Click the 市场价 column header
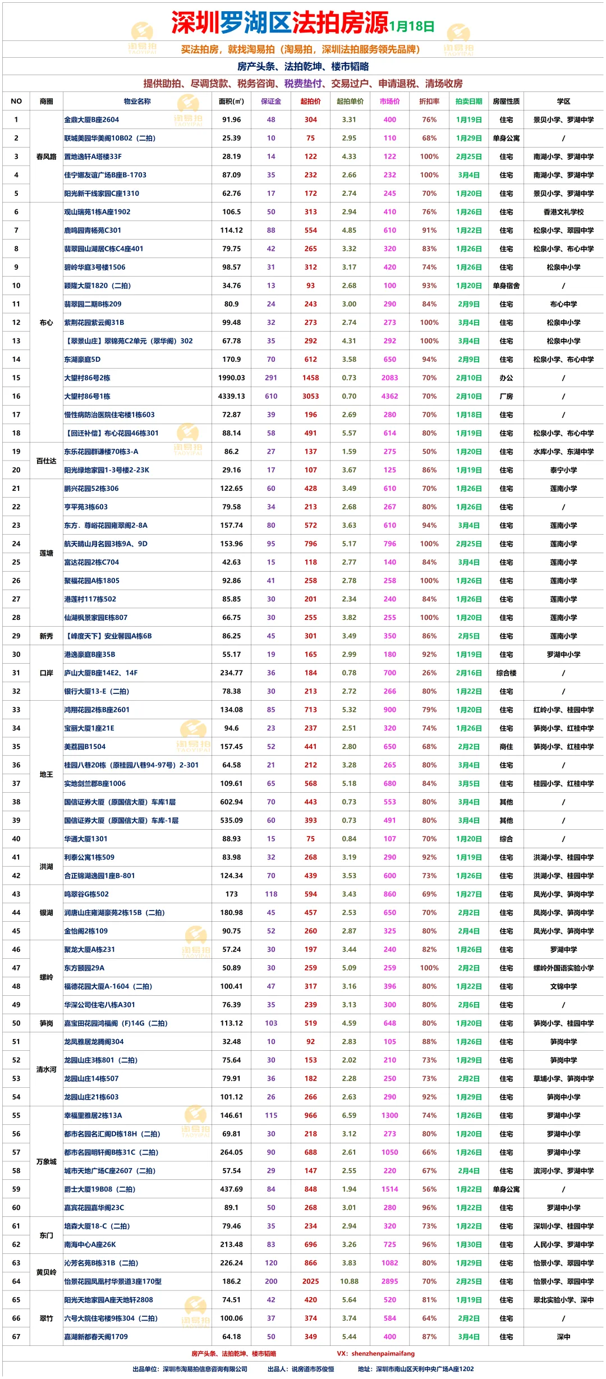The width and height of the screenshot is (606, 1379). point(389,102)
